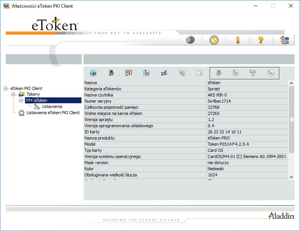Click the scrollbar down arrow in properties list

[291, 177]
